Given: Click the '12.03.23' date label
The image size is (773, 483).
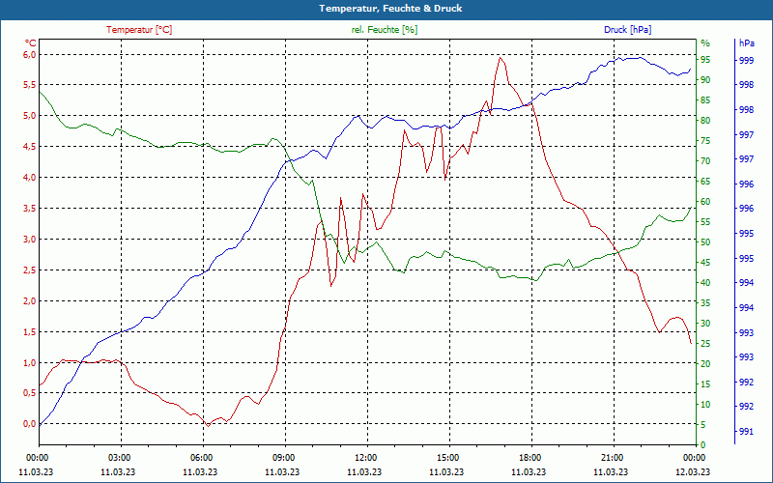Looking at the screenshot, I should (x=693, y=471).
